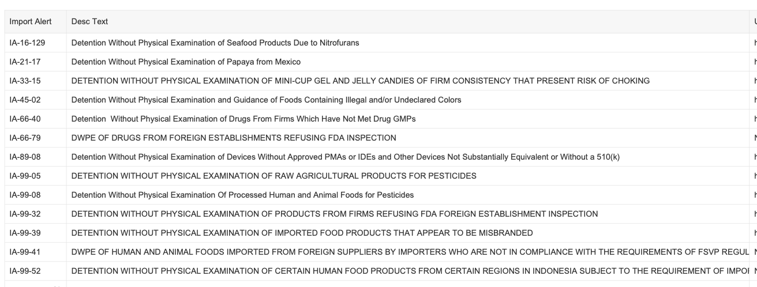Select the IA-16-129 import alert cell
Screen dimensions: 757x287
30,43
